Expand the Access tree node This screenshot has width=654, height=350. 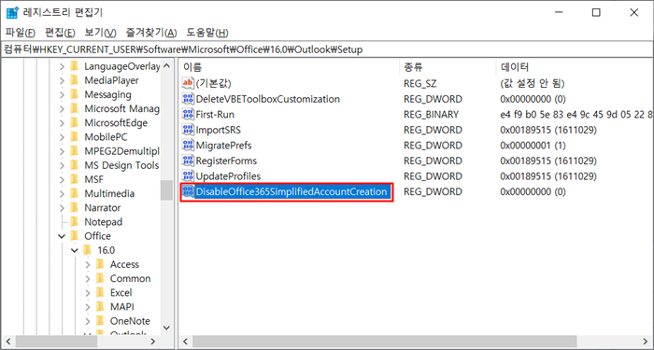pyautogui.click(x=88, y=264)
